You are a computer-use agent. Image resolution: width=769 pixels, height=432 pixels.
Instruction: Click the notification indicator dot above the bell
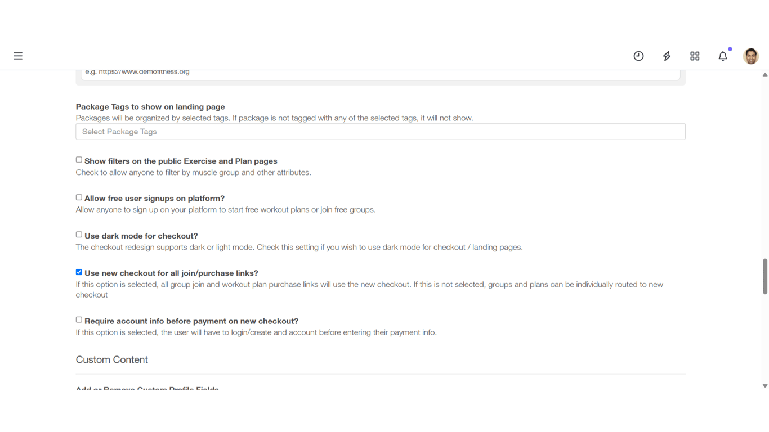point(730,49)
